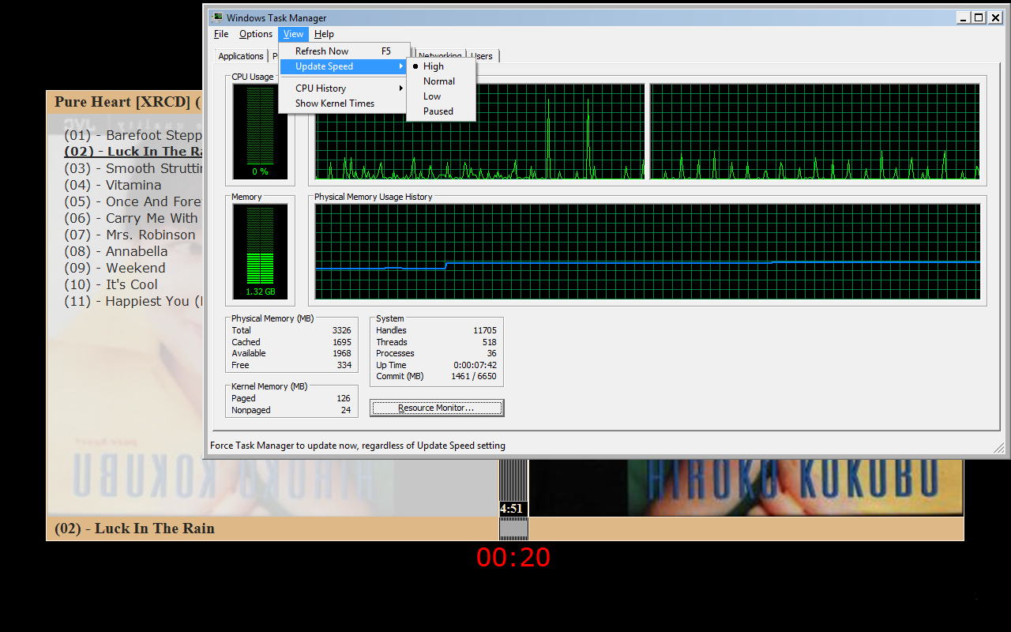Click the right CPU usage history graph
The image size is (1011, 632).
pos(814,132)
